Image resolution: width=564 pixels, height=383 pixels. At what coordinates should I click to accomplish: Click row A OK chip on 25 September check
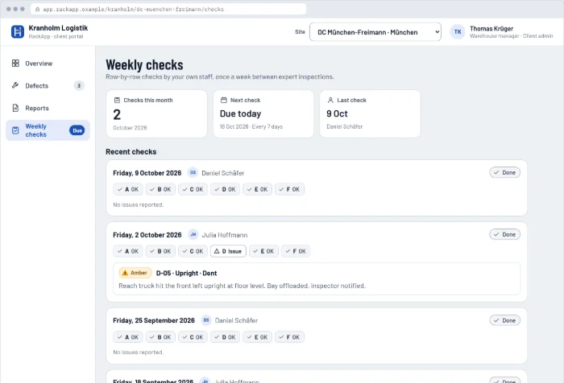[x=128, y=337]
